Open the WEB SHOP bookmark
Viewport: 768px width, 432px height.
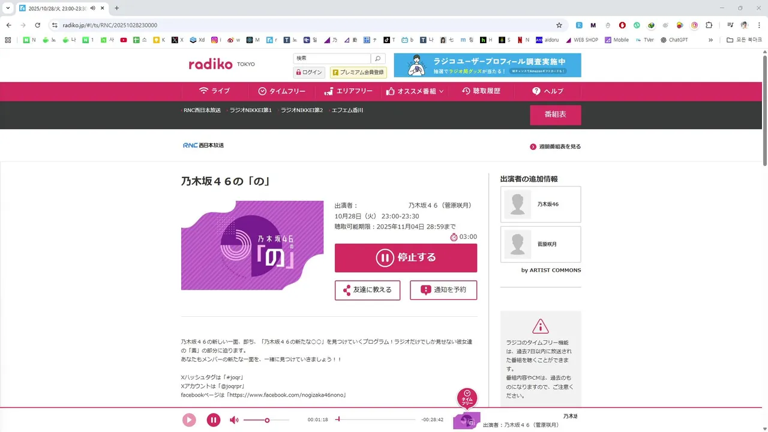582,40
